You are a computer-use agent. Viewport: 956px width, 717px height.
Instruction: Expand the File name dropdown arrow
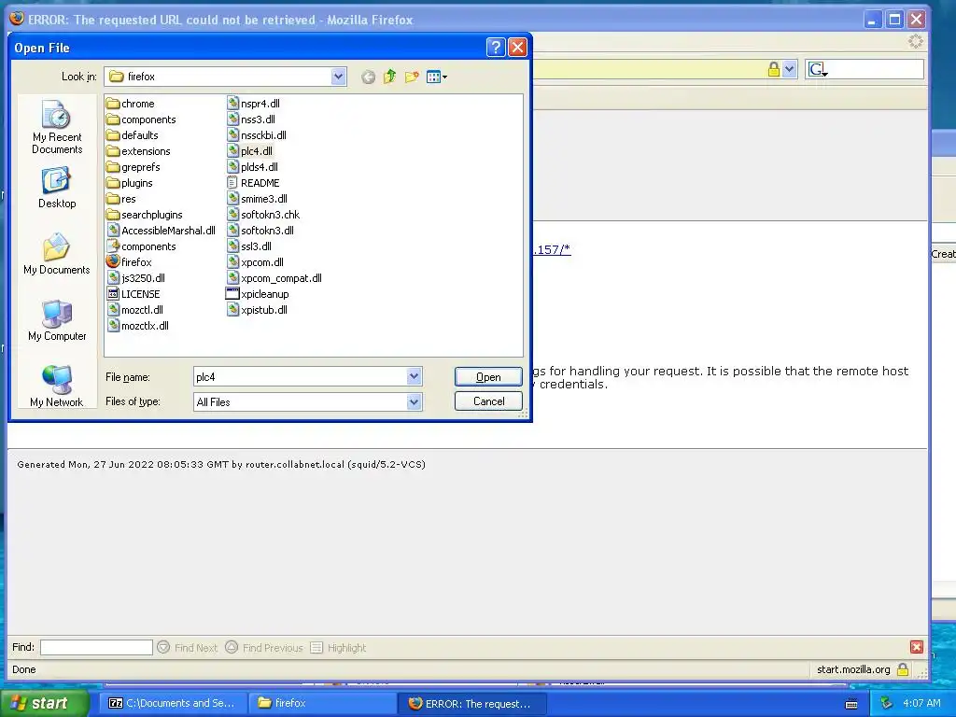tap(414, 377)
